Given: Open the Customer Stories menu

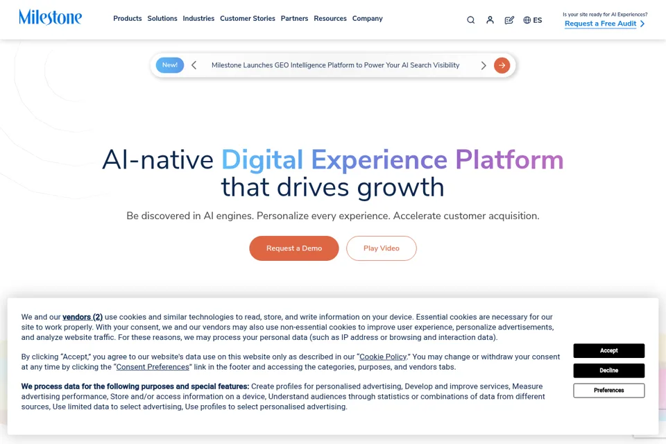Looking at the screenshot, I should (x=247, y=18).
